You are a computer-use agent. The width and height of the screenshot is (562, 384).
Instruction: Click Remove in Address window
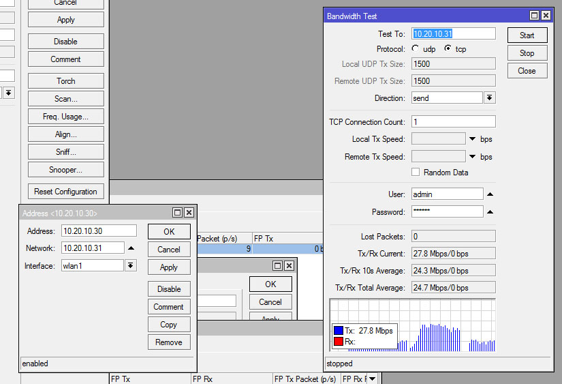click(x=169, y=342)
